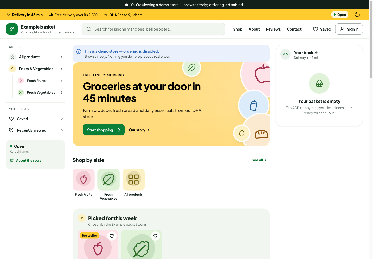The width and height of the screenshot is (373, 259).
Task: Click the heart icon next to Saved in header
Action: pyautogui.click(x=315, y=29)
